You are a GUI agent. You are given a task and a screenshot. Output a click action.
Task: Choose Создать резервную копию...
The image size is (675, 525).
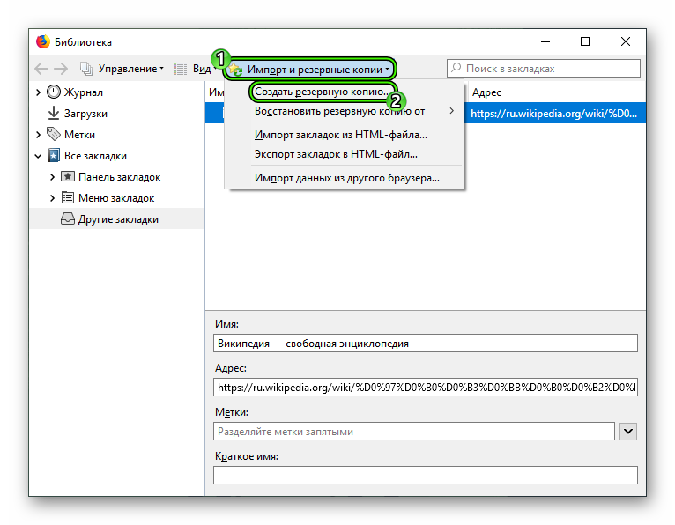(x=323, y=92)
